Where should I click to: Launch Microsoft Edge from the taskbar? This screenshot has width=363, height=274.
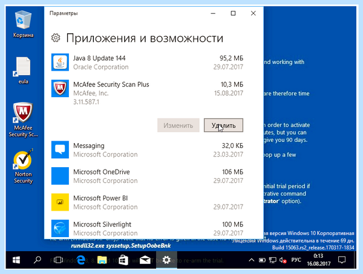click(x=80, y=260)
